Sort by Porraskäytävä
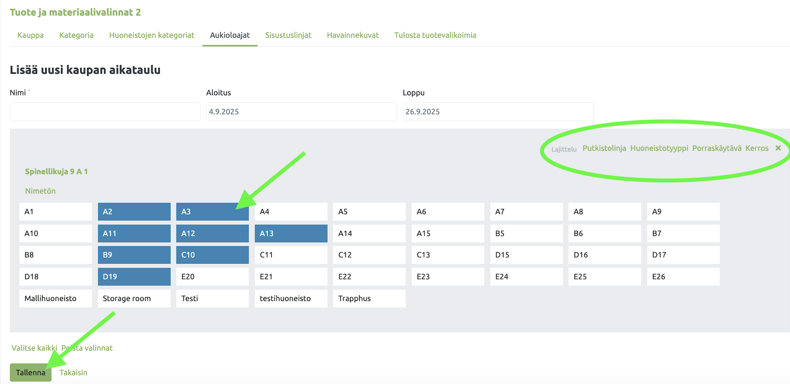Screen dimensions: 790x384 (x=716, y=148)
